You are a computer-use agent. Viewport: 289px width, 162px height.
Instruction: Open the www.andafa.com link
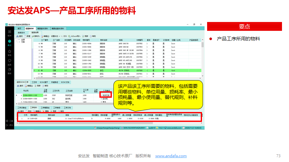click(x=171, y=156)
